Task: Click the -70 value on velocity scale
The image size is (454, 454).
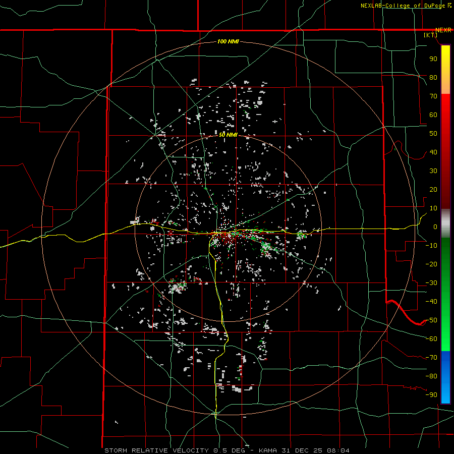Action: tap(431, 358)
